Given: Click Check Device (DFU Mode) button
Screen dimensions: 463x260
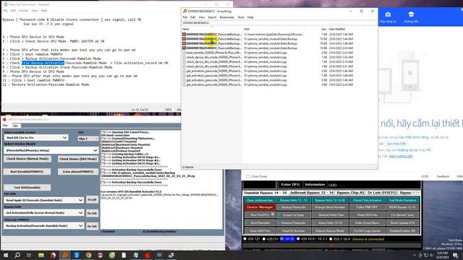Looking at the screenshot, I should click(x=78, y=159).
